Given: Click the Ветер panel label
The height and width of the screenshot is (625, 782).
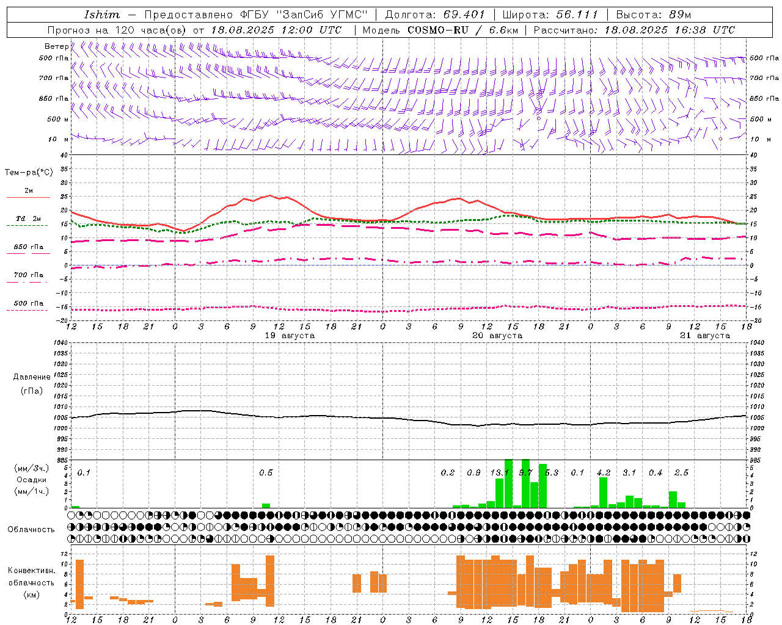Looking at the screenshot, I should 56,46.
